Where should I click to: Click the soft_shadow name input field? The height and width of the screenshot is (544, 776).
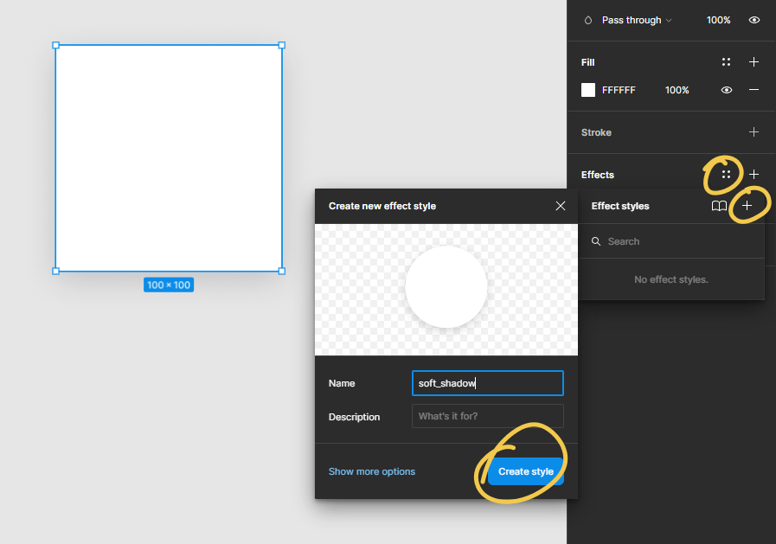(487, 383)
